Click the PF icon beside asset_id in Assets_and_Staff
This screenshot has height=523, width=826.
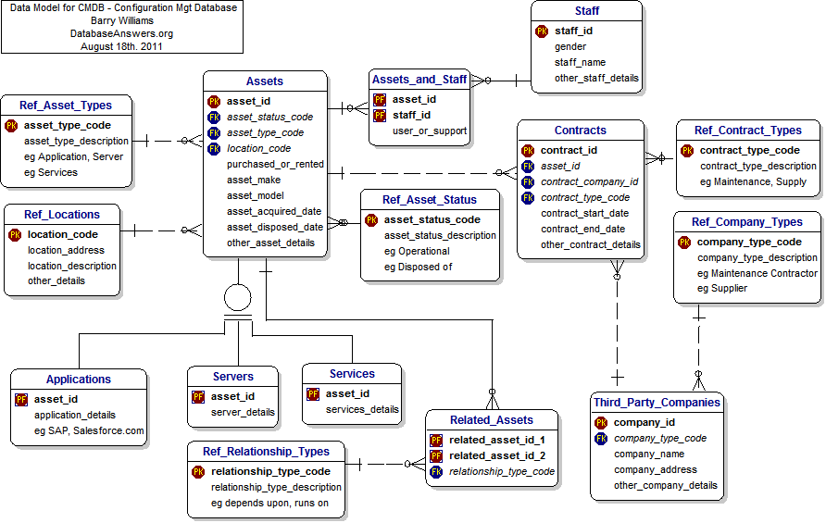pos(380,100)
